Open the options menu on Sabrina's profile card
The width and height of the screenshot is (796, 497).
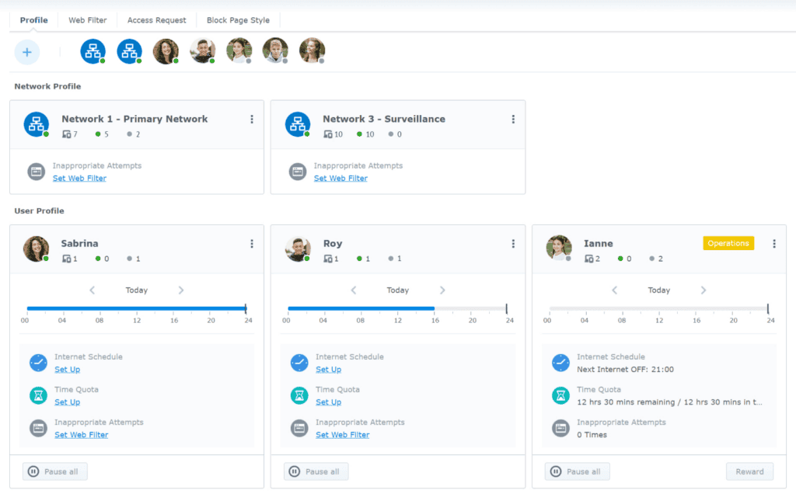(x=252, y=243)
